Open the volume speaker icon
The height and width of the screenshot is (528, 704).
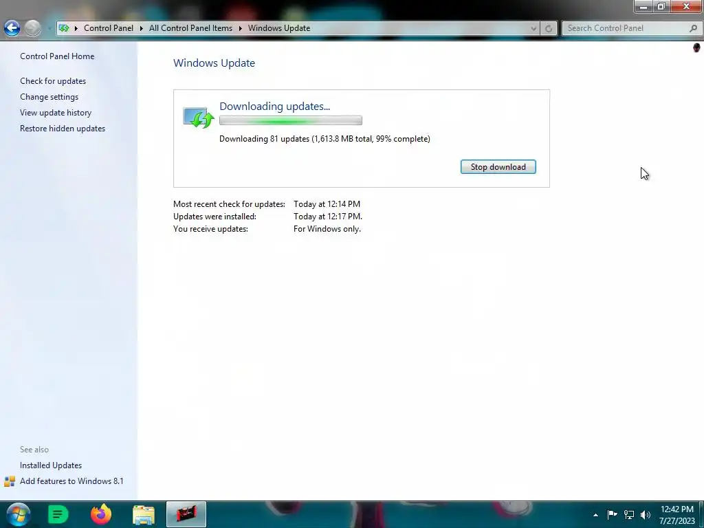point(646,514)
